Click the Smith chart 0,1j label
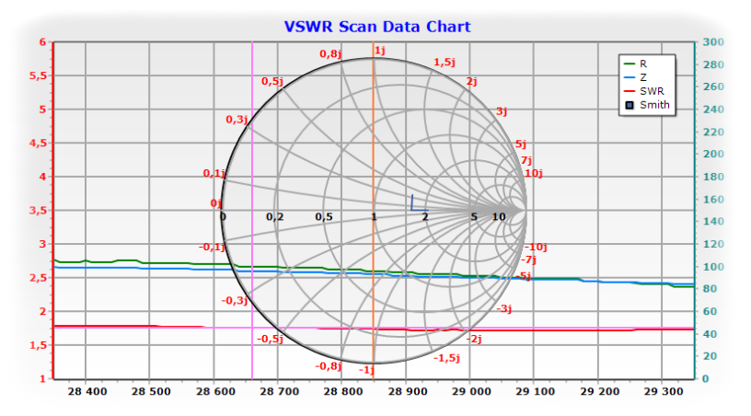This screenshot has width=751, height=416. [214, 173]
